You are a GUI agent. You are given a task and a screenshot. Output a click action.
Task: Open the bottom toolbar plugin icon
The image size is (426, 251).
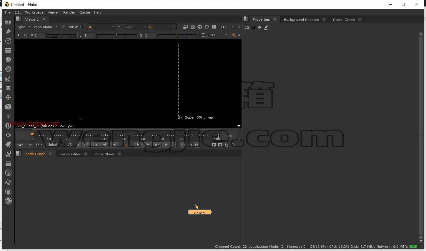click(8, 201)
